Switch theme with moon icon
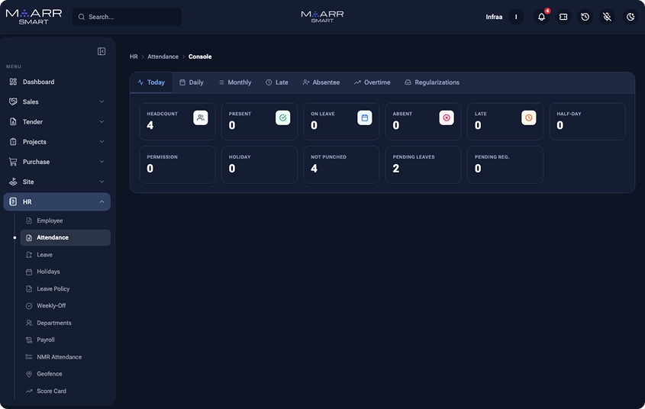645x409 pixels. [630, 17]
